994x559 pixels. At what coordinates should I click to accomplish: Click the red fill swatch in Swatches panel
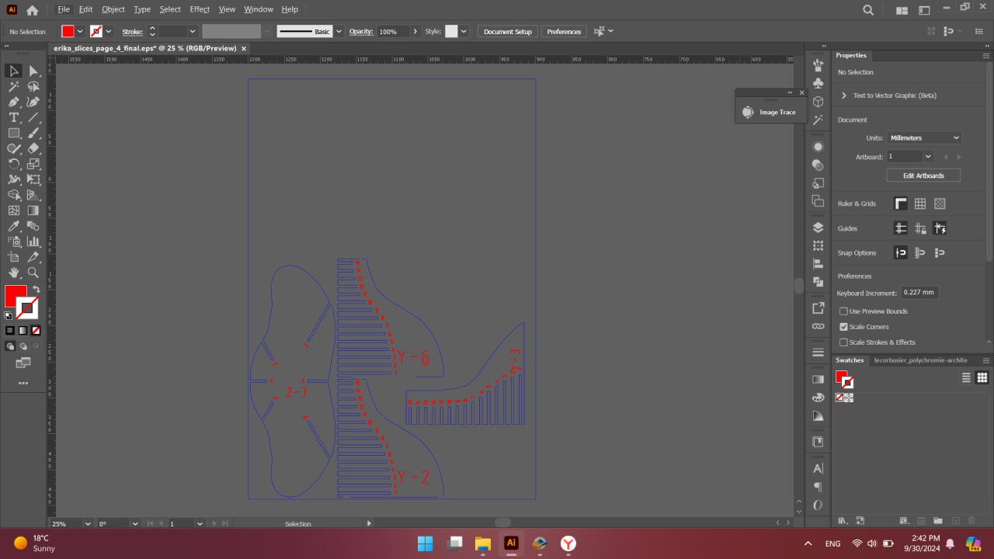(x=840, y=377)
